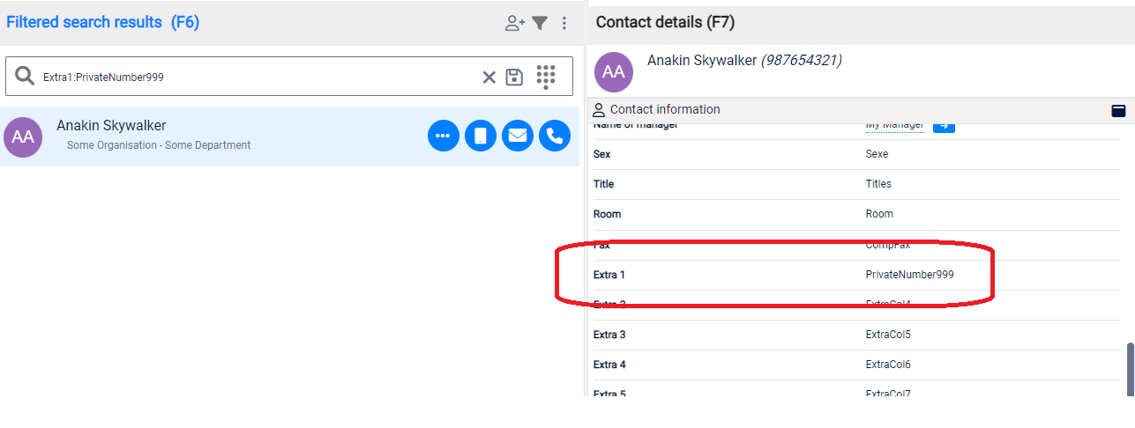Click in the Extra1:PrivateNumber999 search box
The width and height of the screenshot is (1135, 428).
(256, 77)
